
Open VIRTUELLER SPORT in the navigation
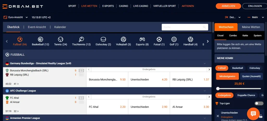(165, 6)
